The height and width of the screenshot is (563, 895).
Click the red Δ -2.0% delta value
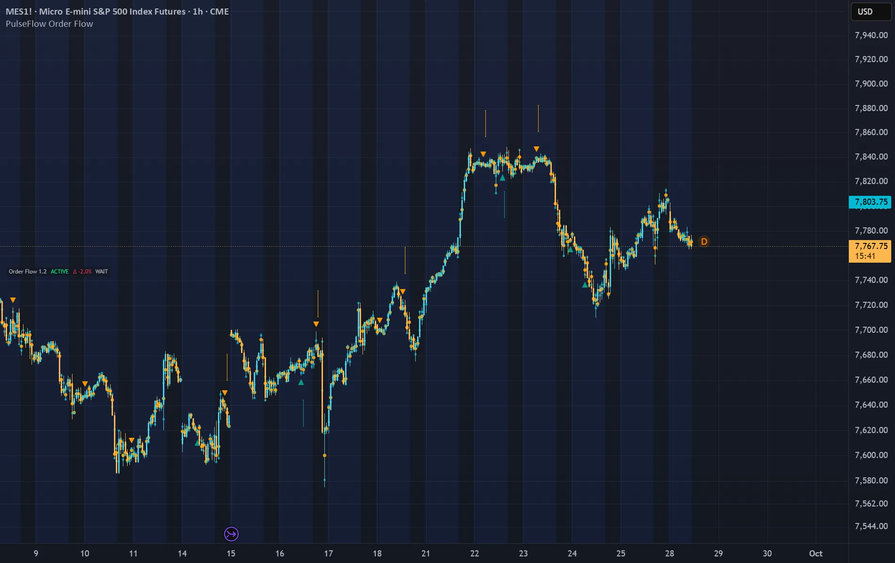[82, 272]
